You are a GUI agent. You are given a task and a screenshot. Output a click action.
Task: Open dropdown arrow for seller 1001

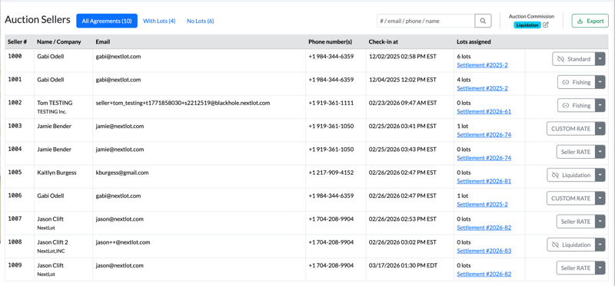[600, 82]
